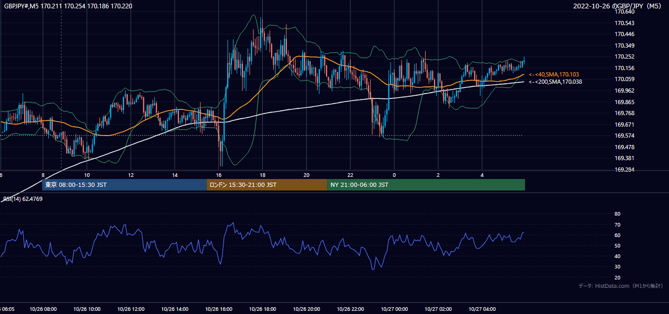
Task: Click hour marker 20 above the session bars
Action: [x=306, y=175]
